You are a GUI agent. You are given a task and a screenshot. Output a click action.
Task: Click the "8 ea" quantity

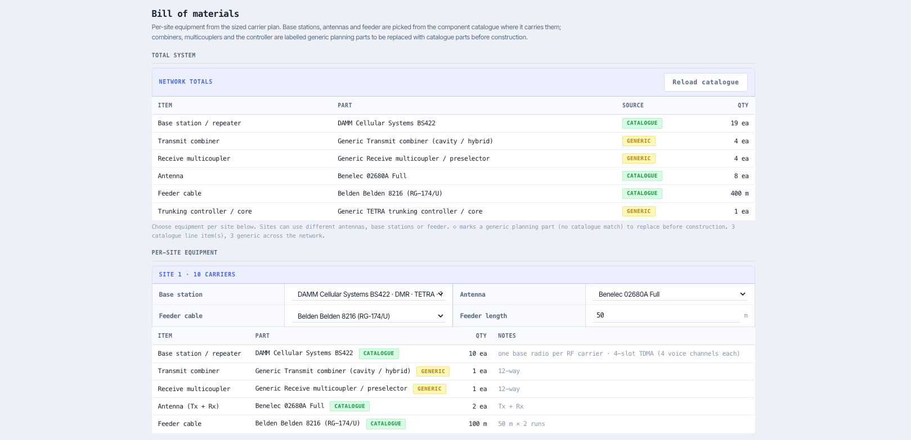(741, 176)
